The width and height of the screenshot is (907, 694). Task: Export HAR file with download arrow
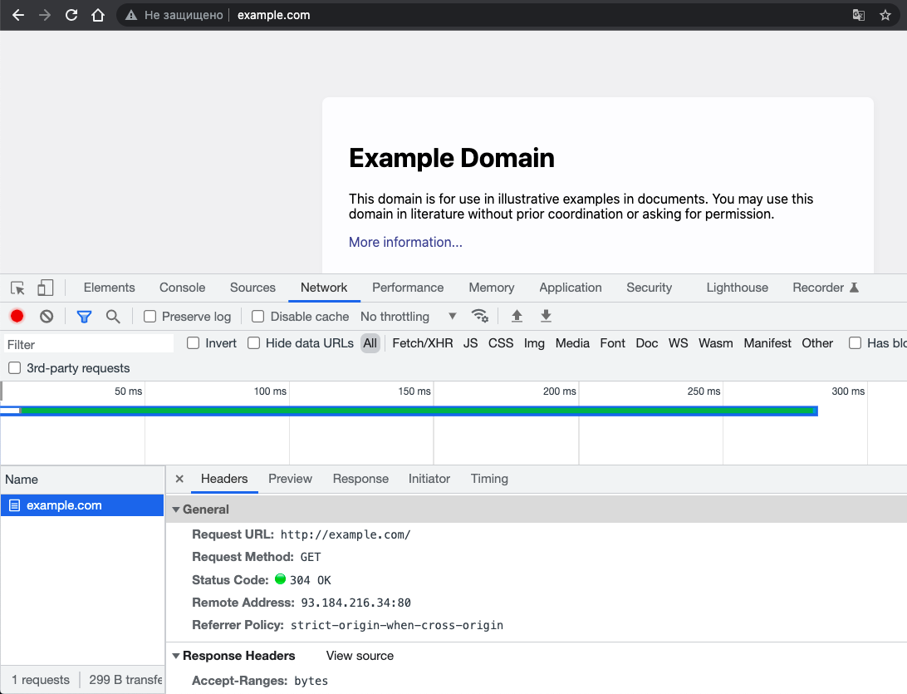click(x=546, y=316)
